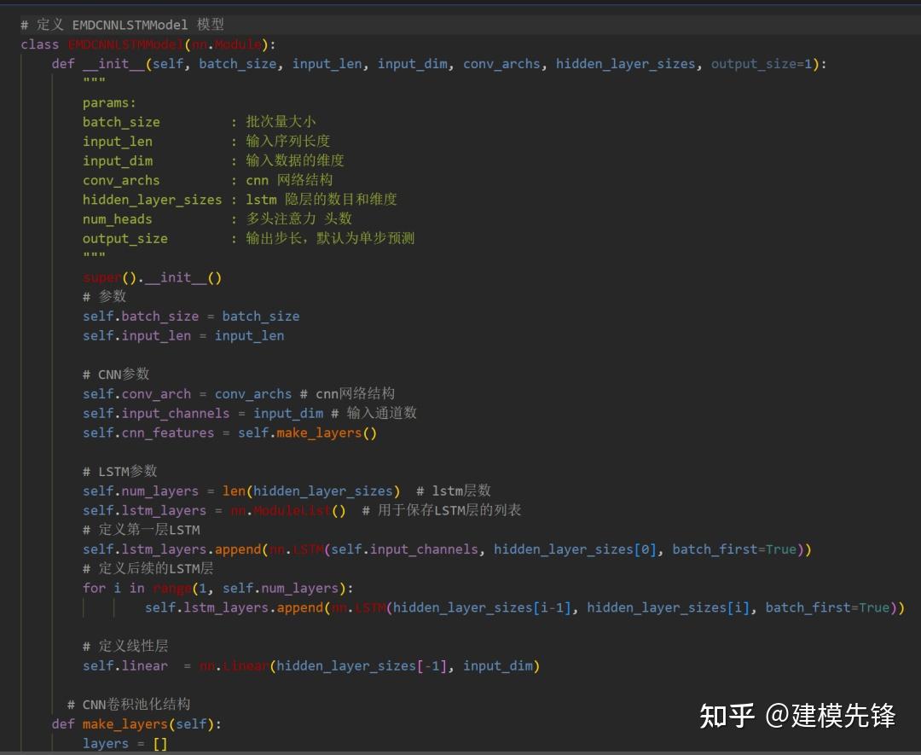Click the self.batch_size assignment line
This screenshot has width=921, height=755.
tap(191, 317)
